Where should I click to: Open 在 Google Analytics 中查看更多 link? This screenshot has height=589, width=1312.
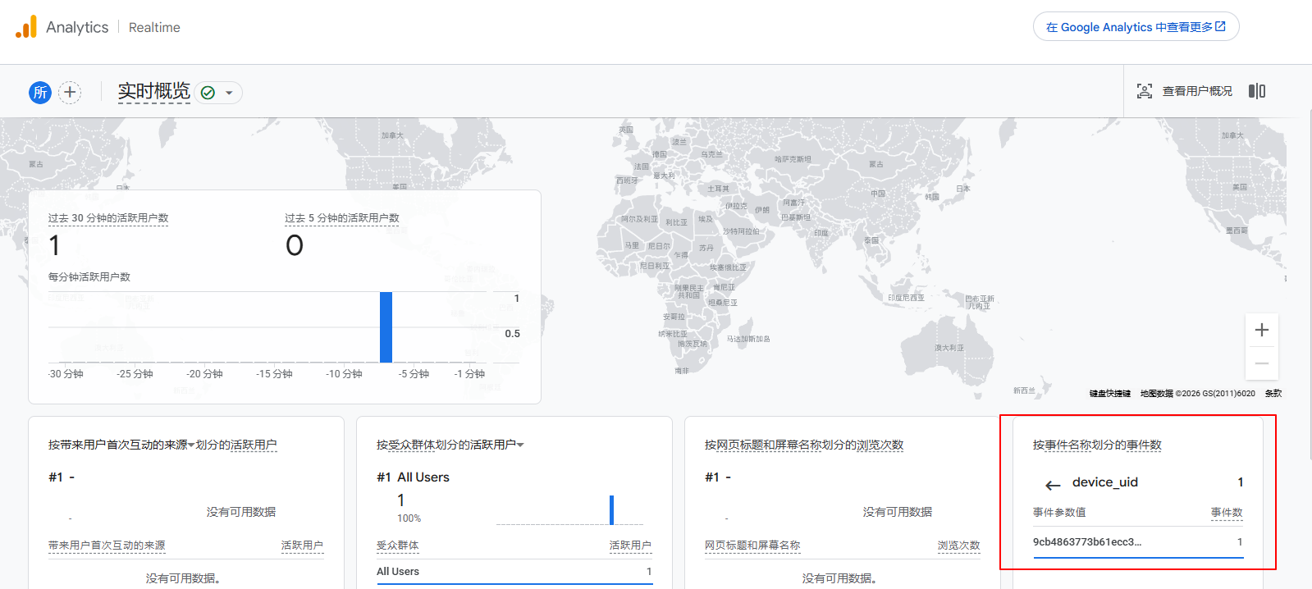click(1136, 27)
